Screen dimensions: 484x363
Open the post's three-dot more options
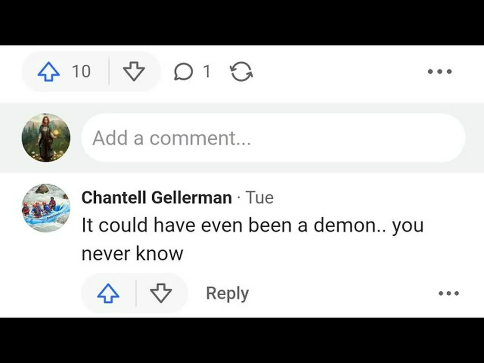click(439, 71)
